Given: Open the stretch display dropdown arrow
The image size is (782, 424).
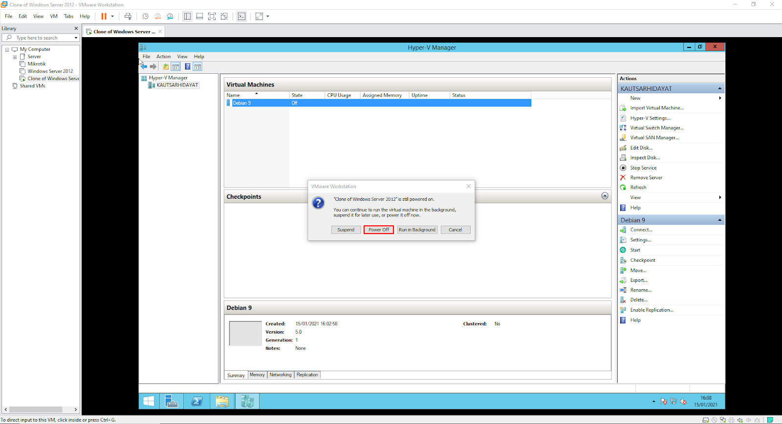Looking at the screenshot, I should (268, 16).
